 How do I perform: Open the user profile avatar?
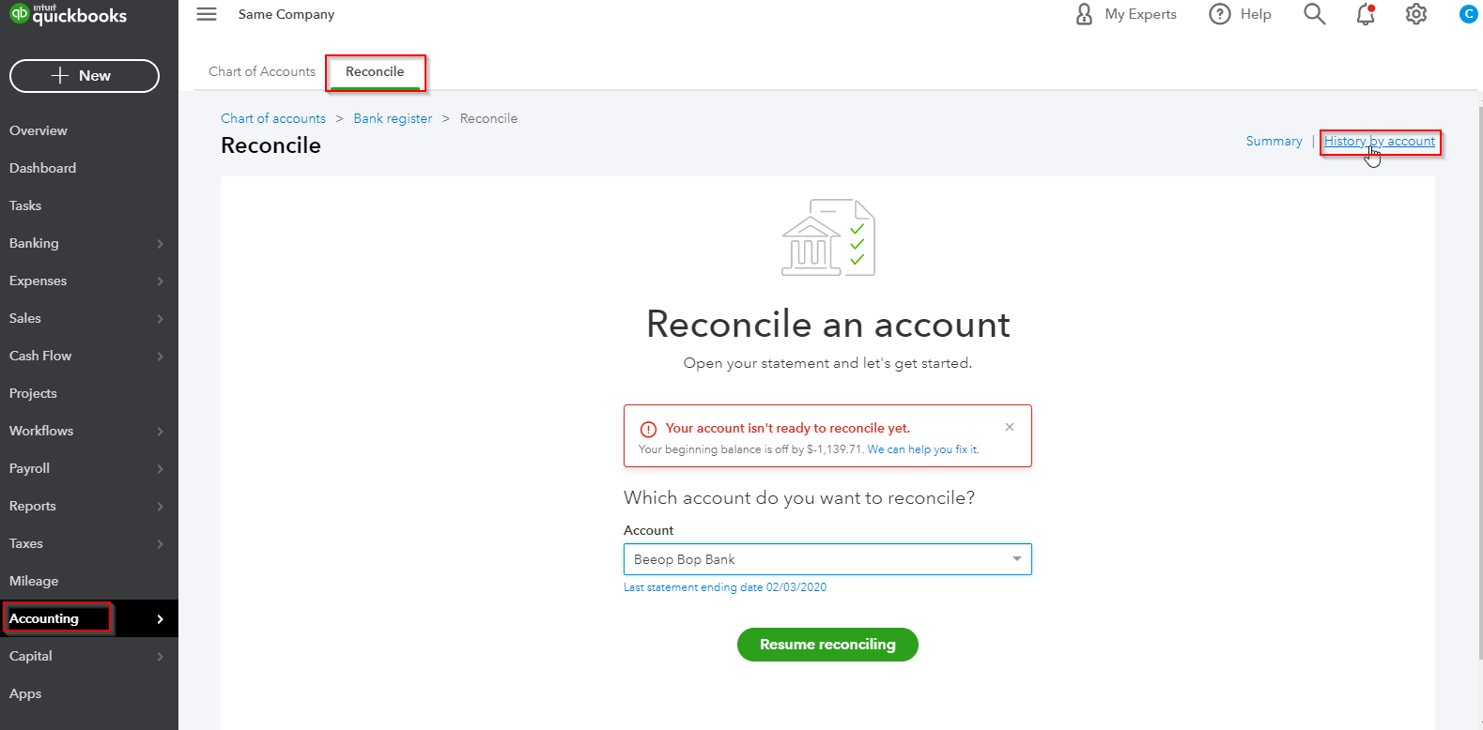1468,14
